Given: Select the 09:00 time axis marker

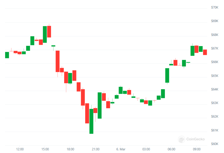Looking at the screenshot, I should [197, 149].
